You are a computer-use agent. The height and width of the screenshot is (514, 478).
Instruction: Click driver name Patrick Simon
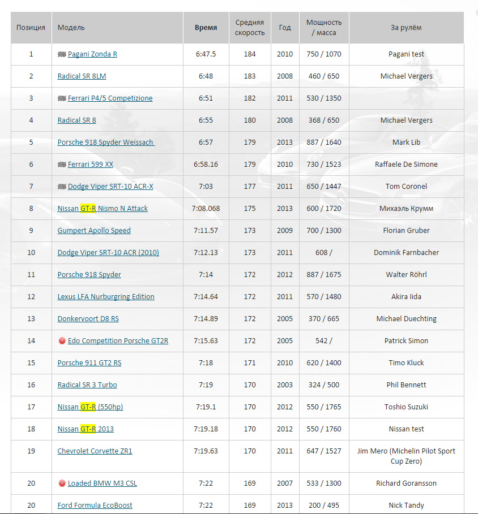[x=406, y=340]
